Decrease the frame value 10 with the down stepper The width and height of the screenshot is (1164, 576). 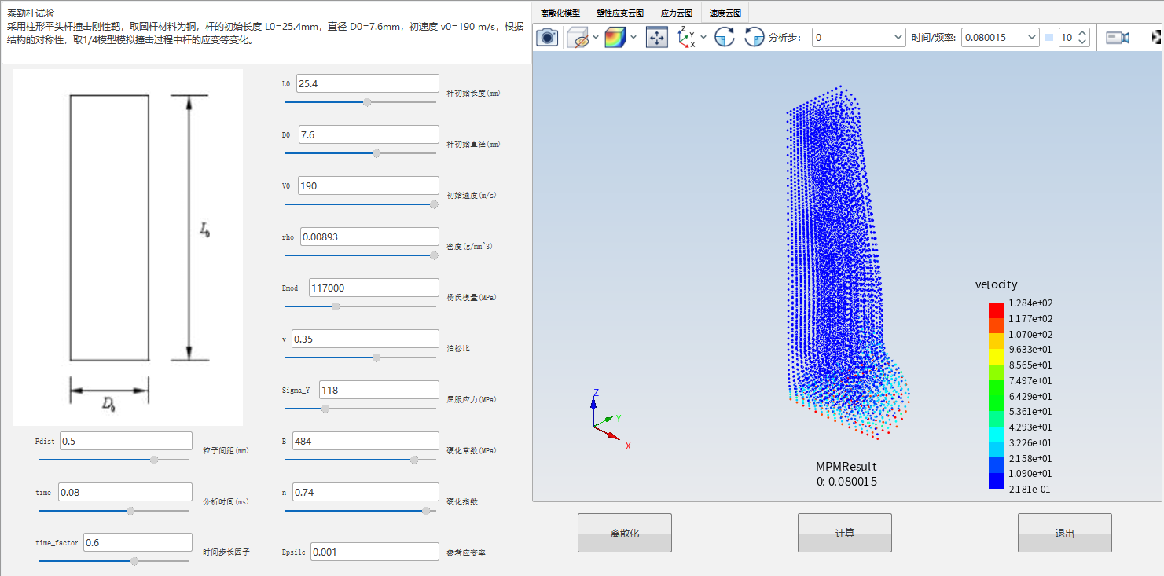(1083, 42)
